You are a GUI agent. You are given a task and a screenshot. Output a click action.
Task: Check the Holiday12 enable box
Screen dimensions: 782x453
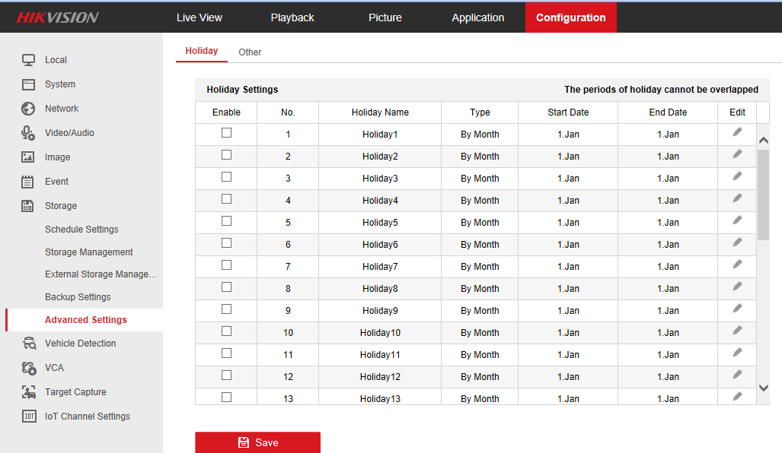(226, 375)
